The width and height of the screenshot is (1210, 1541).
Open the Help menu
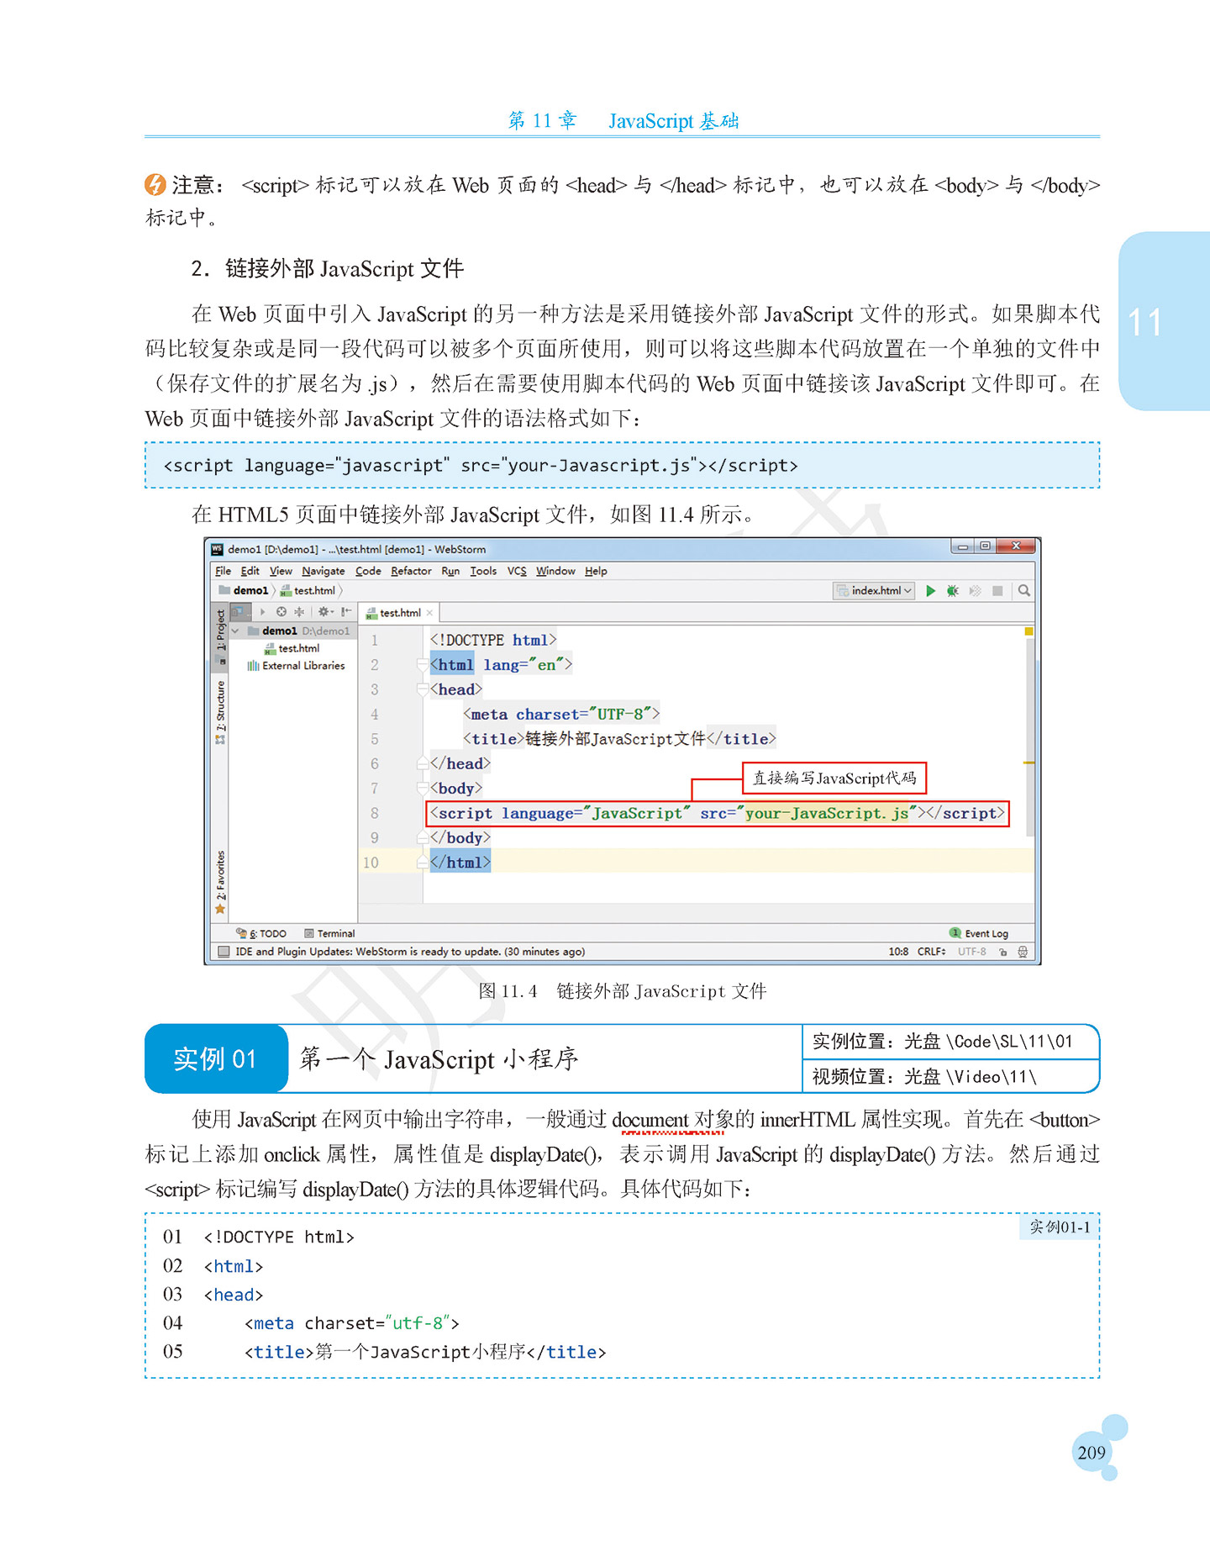click(x=596, y=571)
